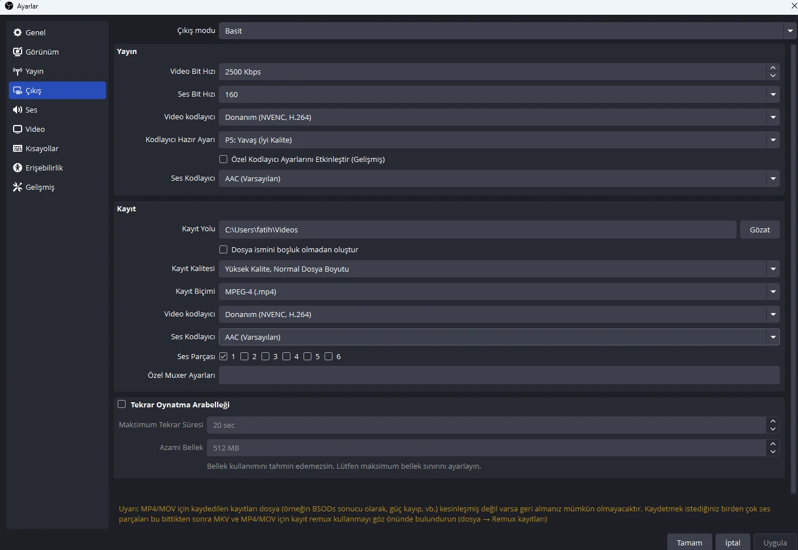The image size is (798, 550).
Task: Uncheck audio track 1 (Ses Parçası)
Action: click(x=223, y=356)
